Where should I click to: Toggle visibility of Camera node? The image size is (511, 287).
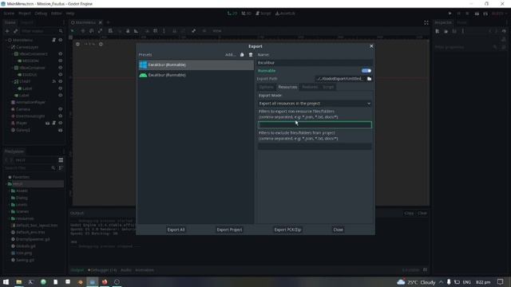pyautogui.click(x=61, y=109)
